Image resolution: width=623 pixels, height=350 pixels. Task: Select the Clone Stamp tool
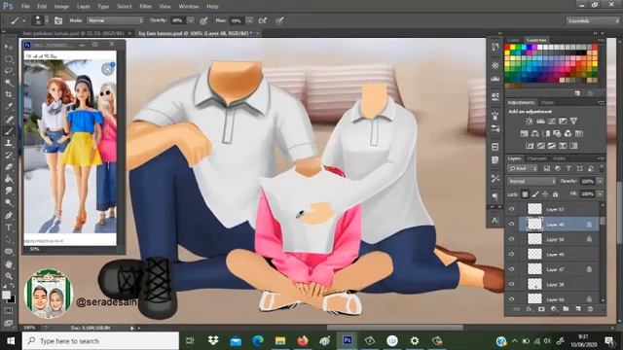(9, 143)
